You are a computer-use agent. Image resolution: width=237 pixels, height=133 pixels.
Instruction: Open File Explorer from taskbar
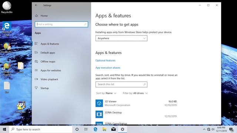point(104,129)
